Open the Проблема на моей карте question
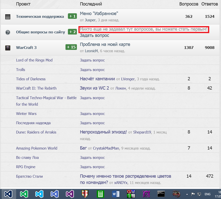Image resolution: width=221 pixels, height=199 pixels. pyautogui.click(x=105, y=44)
